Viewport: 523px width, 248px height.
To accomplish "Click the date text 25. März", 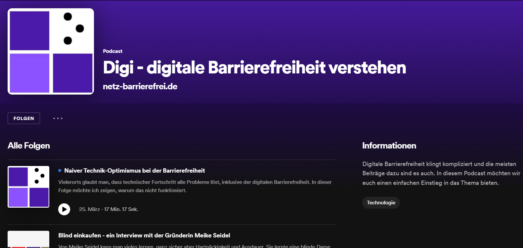I will coord(89,209).
